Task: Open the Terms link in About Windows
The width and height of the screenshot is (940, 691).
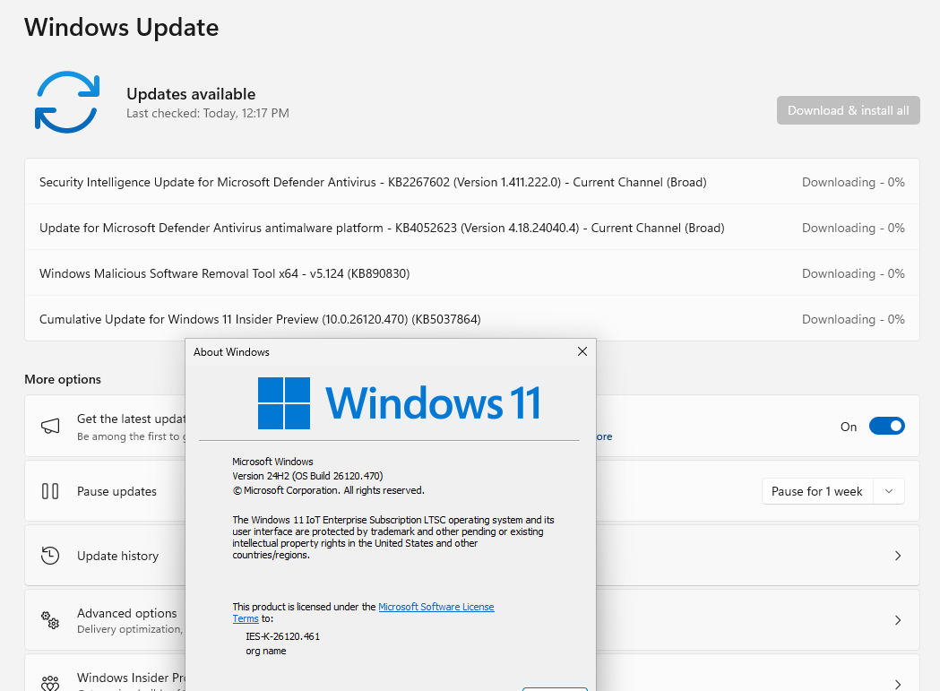Action: (x=246, y=618)
